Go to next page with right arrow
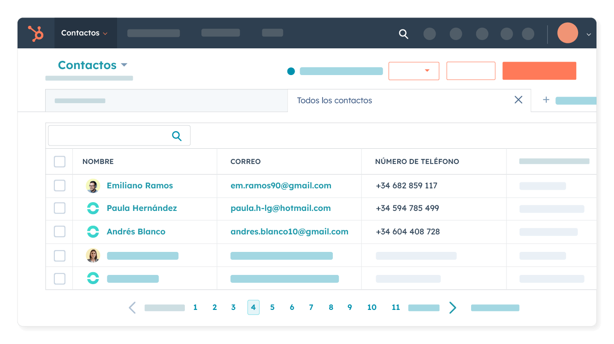The width and height of the screenshot is (614, 344). click(453, 308)
